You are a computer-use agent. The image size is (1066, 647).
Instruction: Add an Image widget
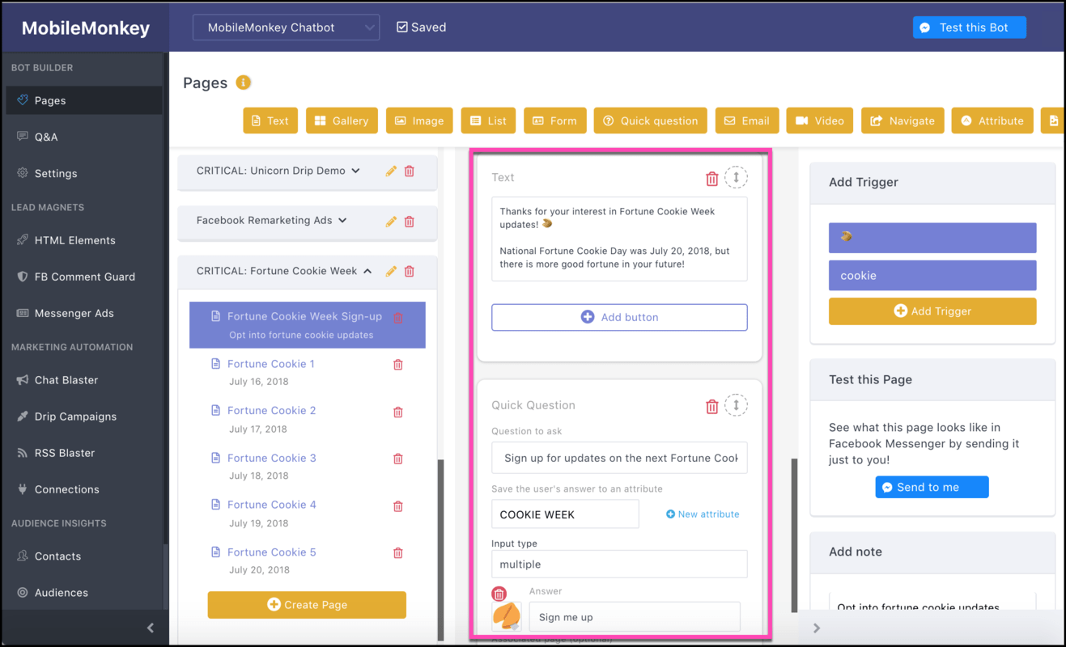[419, 121]
